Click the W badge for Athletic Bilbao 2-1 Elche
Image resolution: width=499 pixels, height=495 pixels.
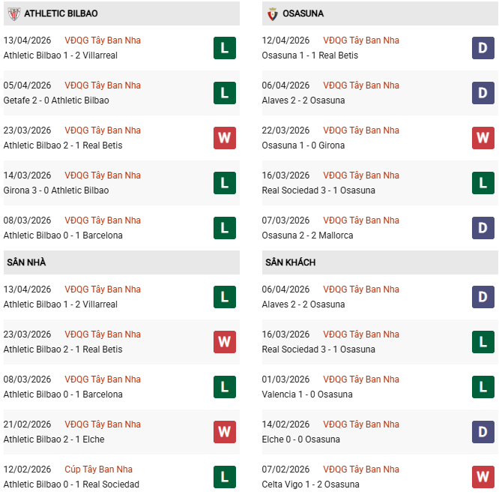click(x=224, y=432)
